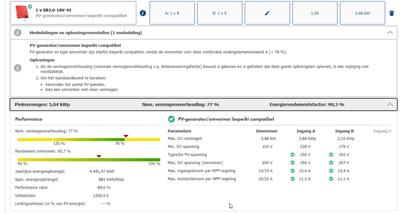Click the 15/15 A max input current cell
The width and height of the screenshot is (401, 214).
coord(266,171)
